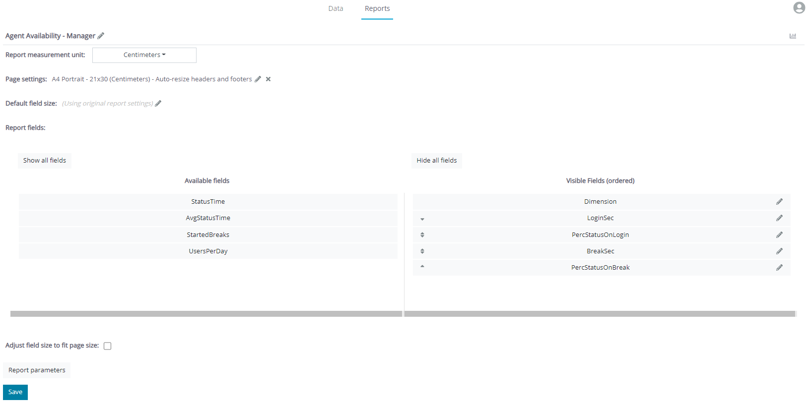Edit page settings with the pencil icon
This screenshot has width=809, height=406.
(258, 79)
